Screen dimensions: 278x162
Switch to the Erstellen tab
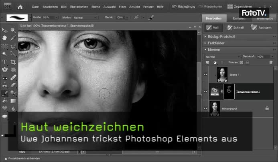[239, 18]
